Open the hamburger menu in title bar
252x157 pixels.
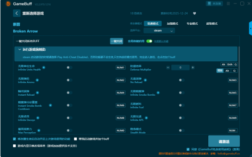(x=228, y=3)
